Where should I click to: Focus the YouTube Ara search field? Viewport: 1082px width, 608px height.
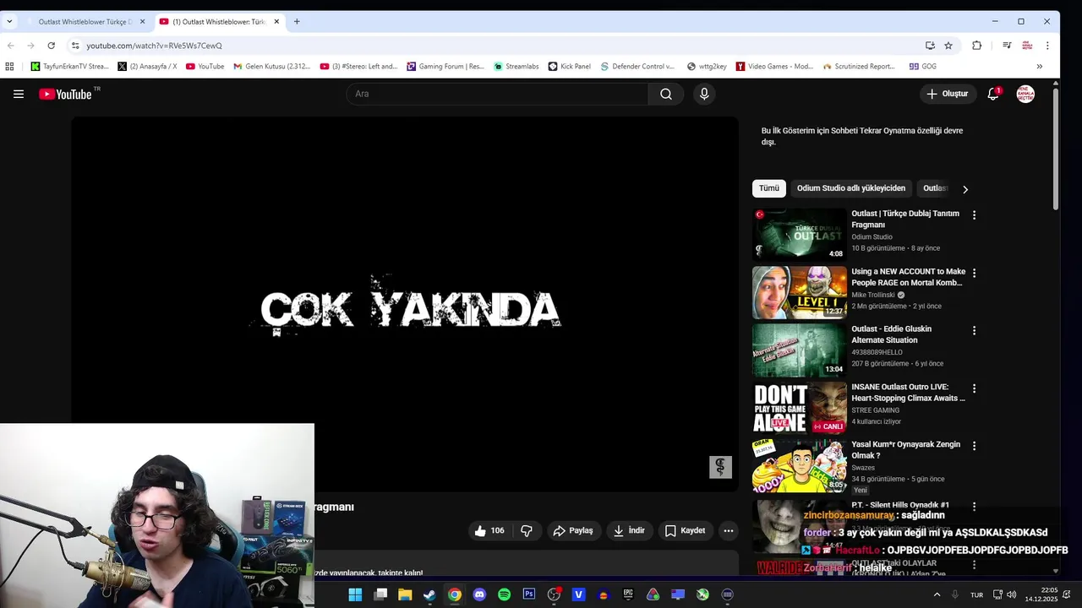point(497,94)
